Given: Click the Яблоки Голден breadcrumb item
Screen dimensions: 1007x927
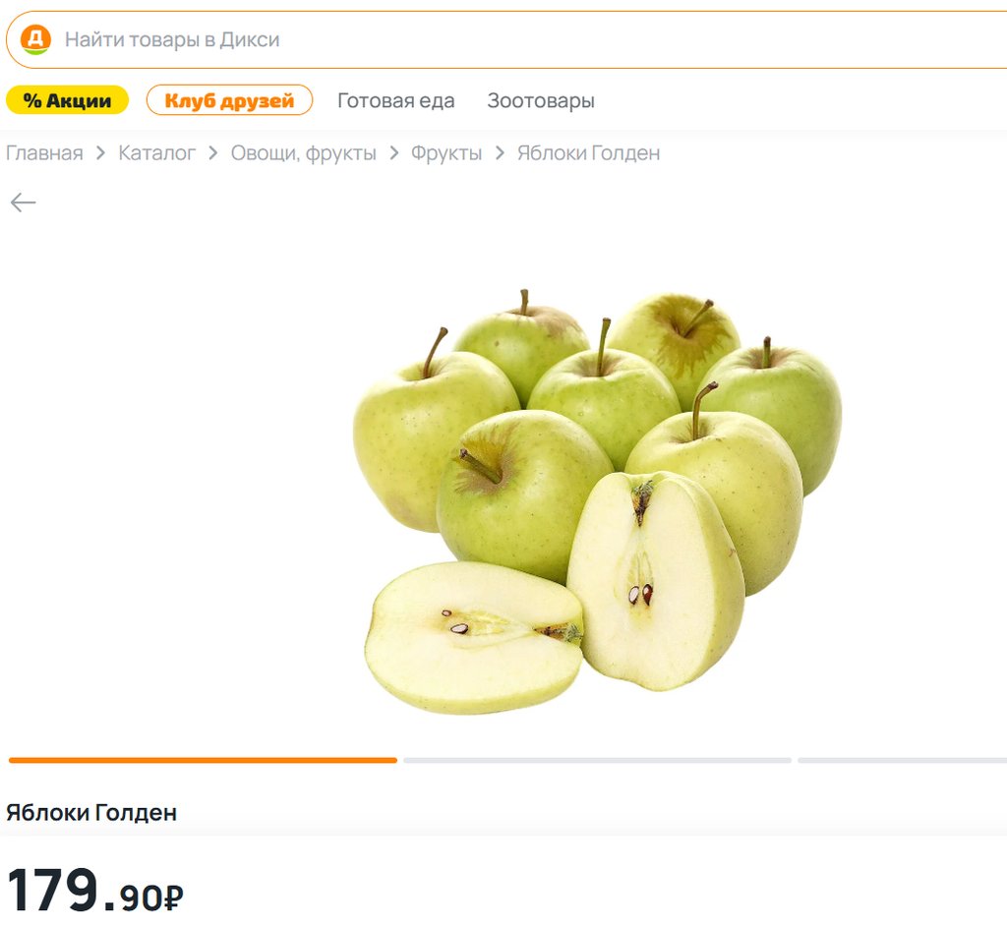Looking at the screenshot, I should [x=588, y=152].
